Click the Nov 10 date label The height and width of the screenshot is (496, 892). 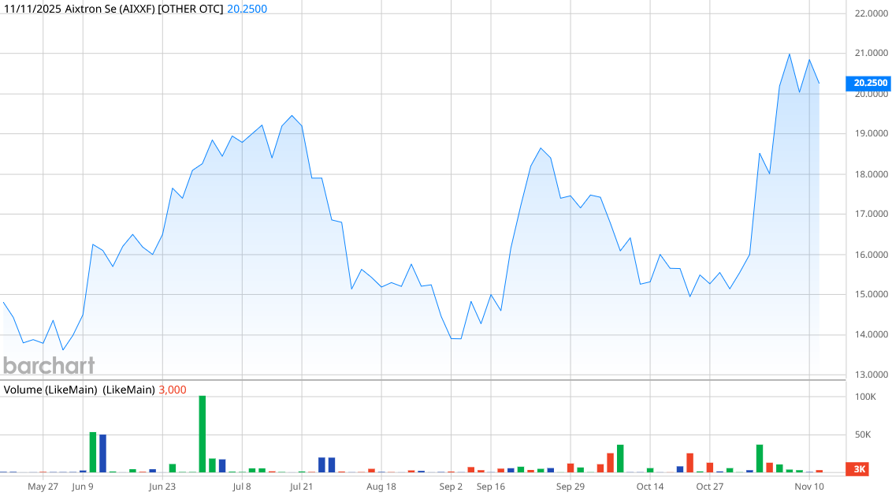tap(809, 487)
